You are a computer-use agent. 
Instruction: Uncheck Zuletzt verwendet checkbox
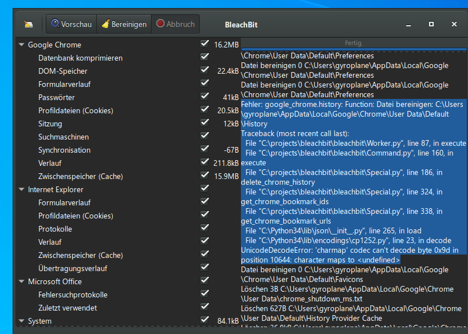(x=204, y=307)
